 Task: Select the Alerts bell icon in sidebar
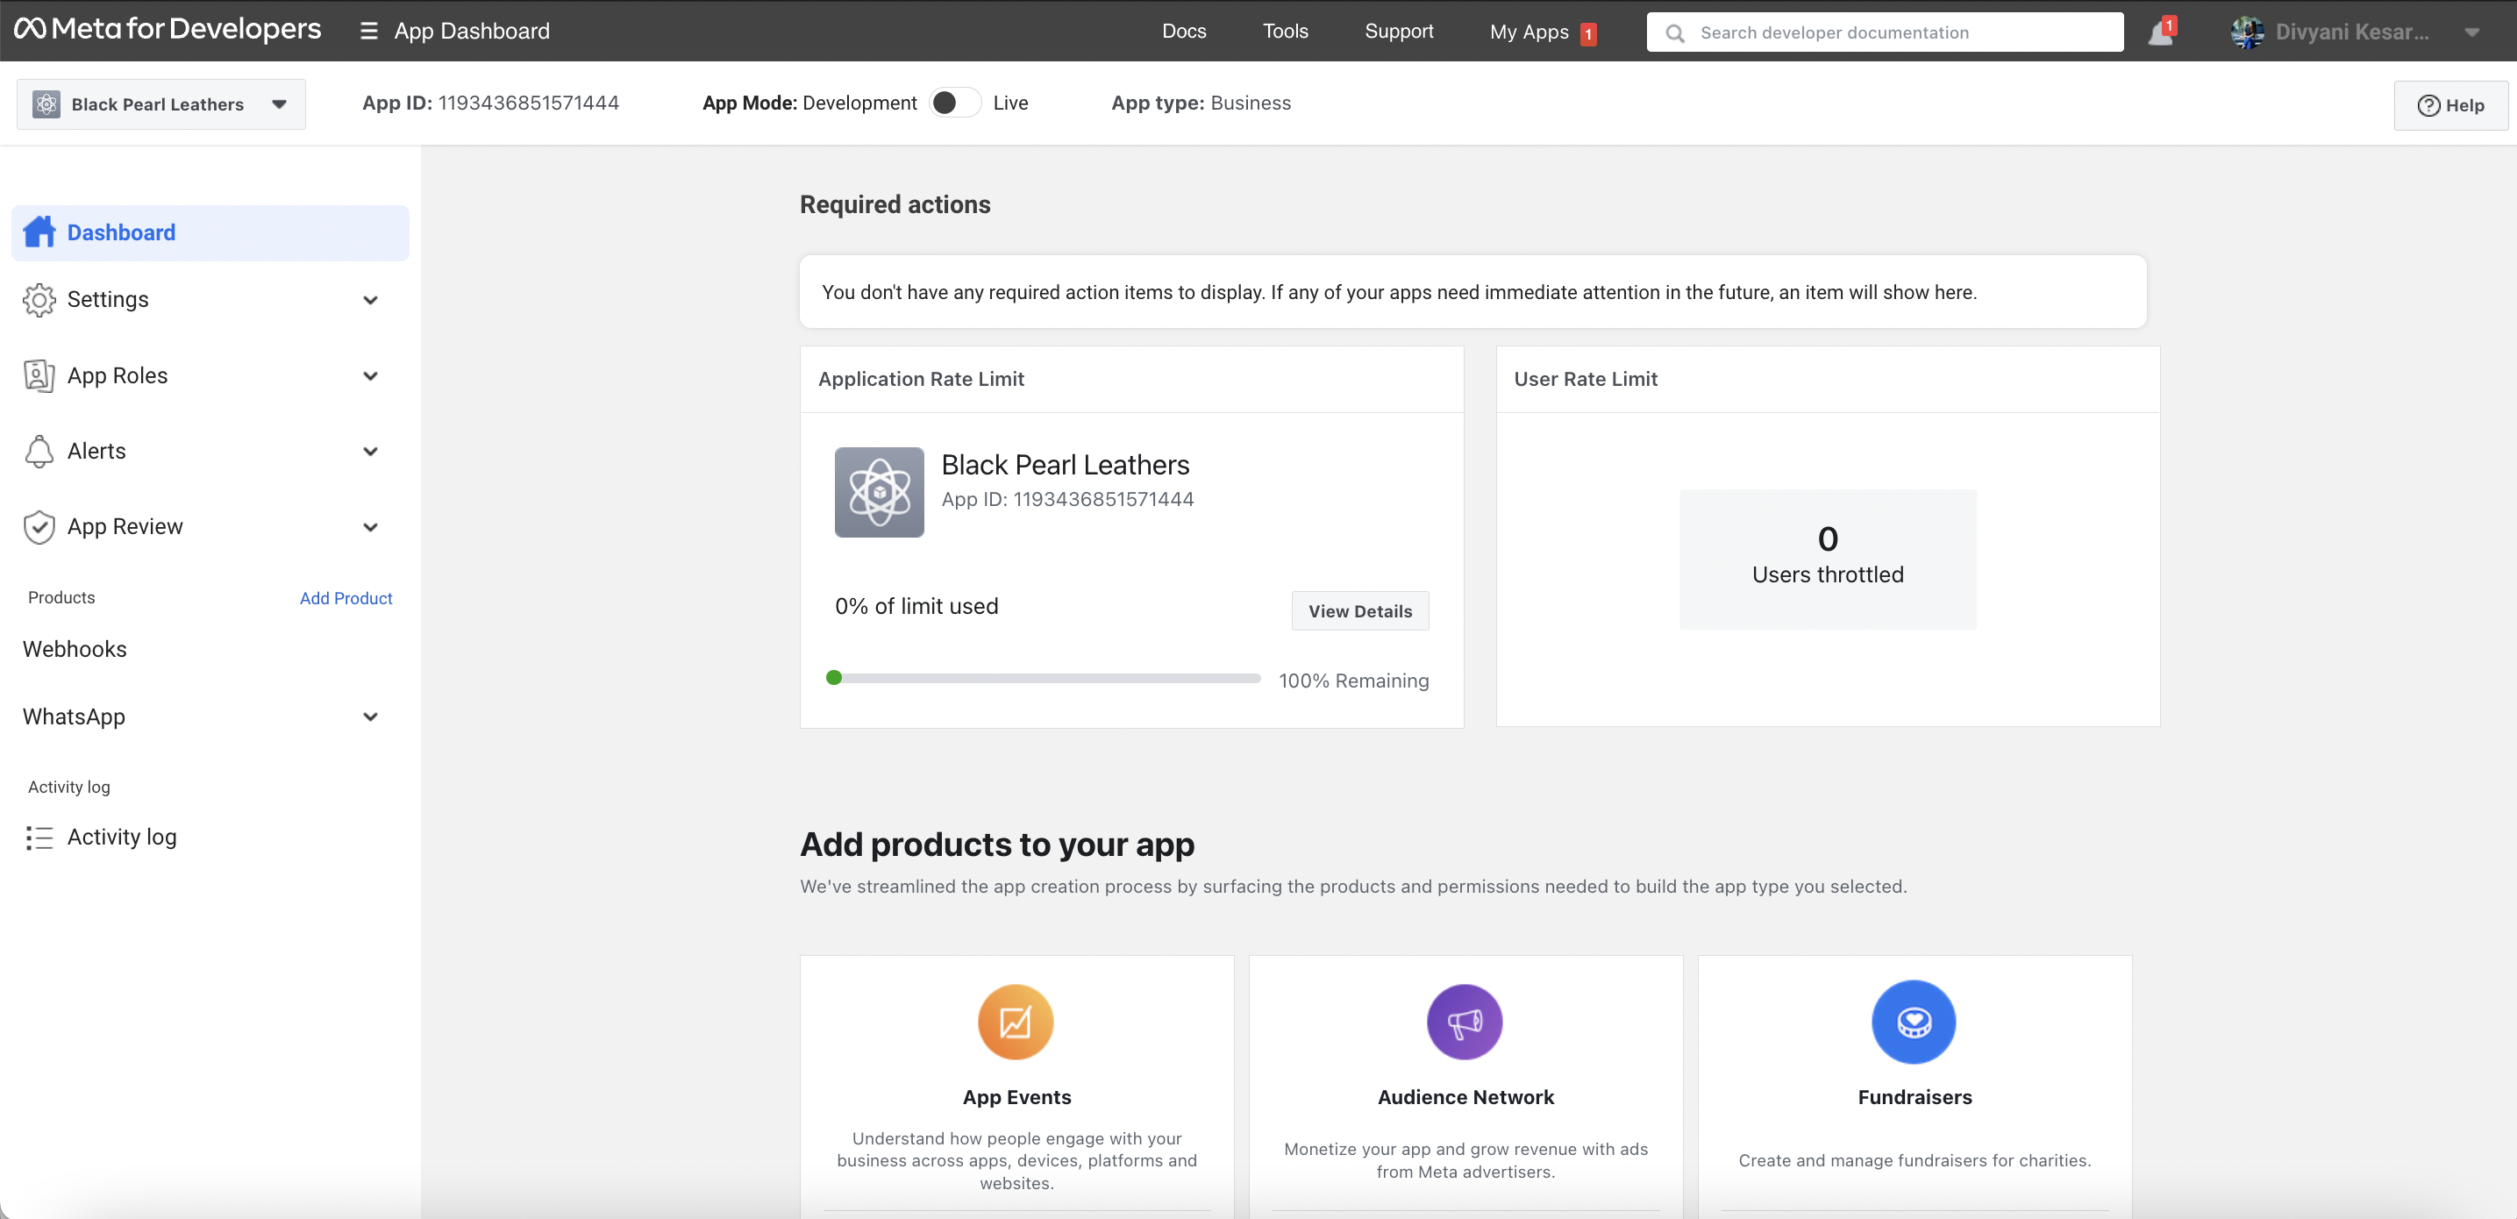39,450
